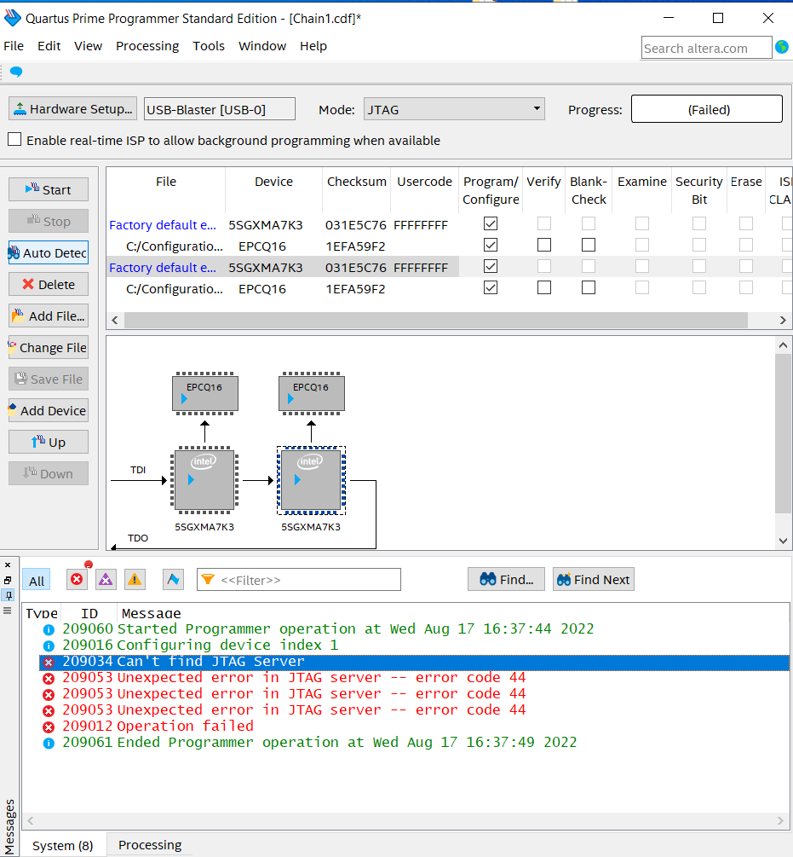Toggle the warning messages triangle filter
Viewport: 793px width, 857px height.
point(135,580)
